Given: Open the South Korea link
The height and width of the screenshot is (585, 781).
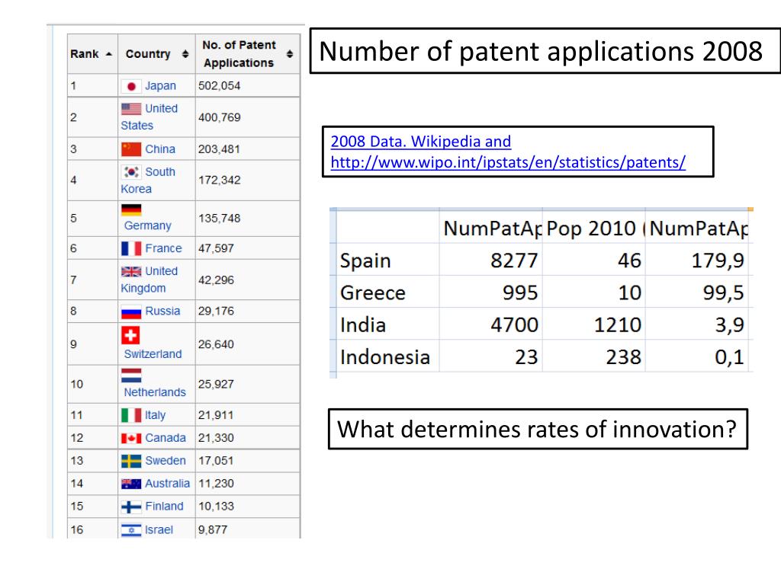Looking at the screenshot, I should click(x=148, y=180).
